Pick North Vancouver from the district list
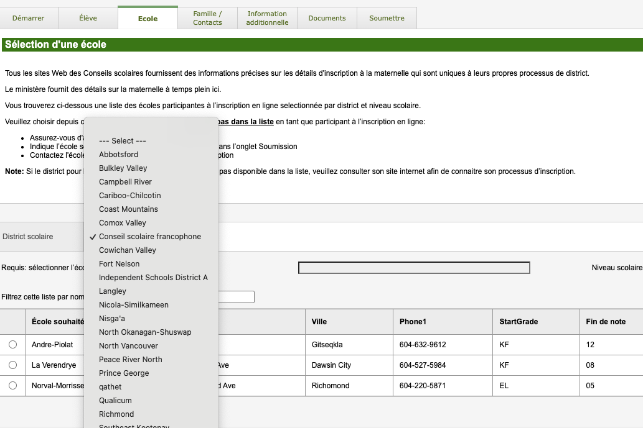 128,346
